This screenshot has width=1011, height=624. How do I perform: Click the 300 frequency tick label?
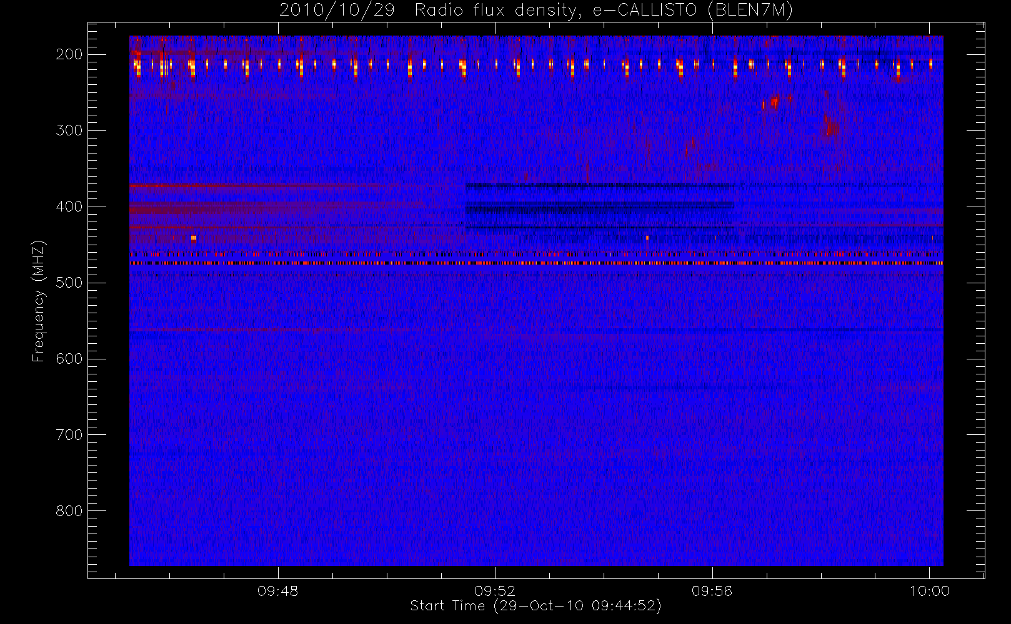pyautogui.click(x=69, y=130)
